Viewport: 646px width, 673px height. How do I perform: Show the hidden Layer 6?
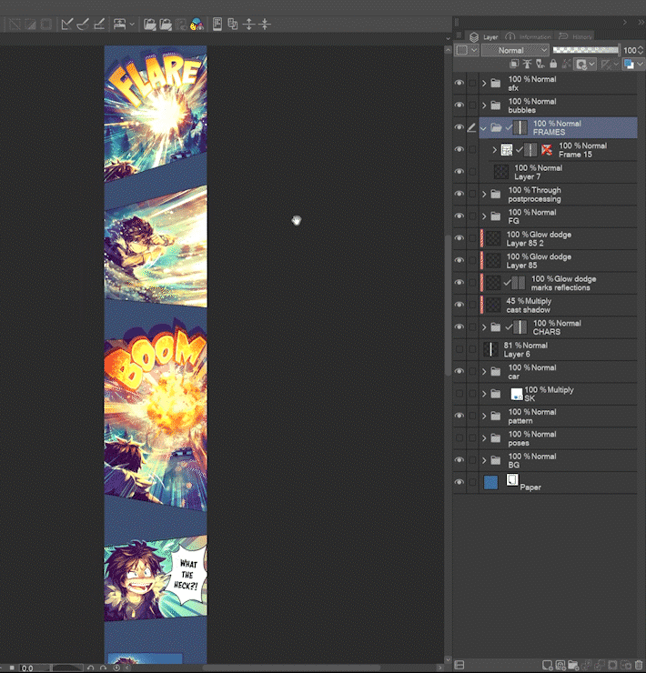459,349
